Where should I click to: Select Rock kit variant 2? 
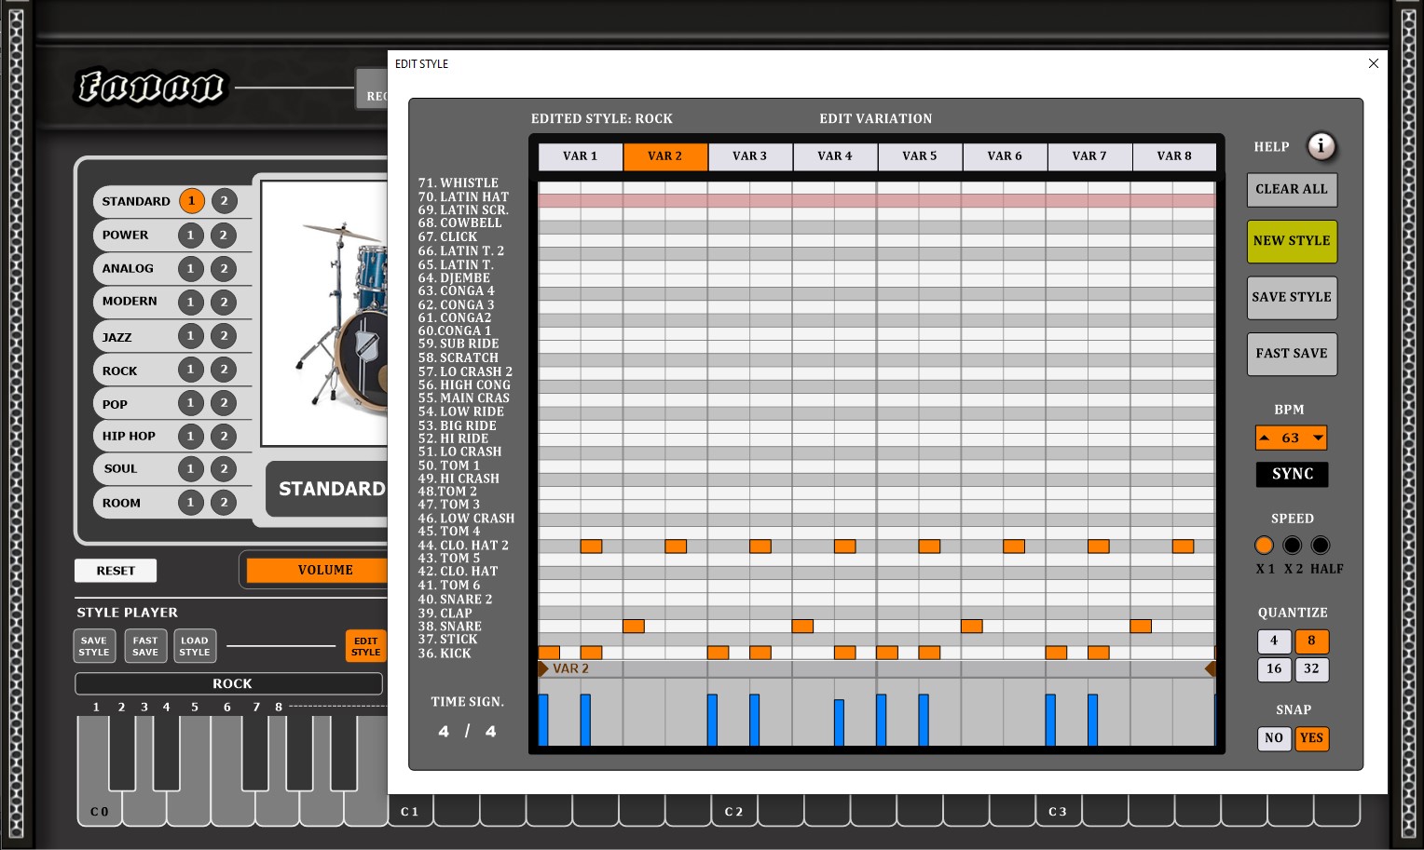tap(224, 370)
